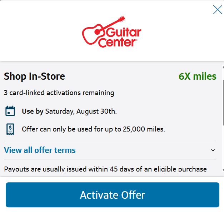The height and width of the screenshot is (213, 224).
Task: Click the calendar icon beside Use by
Action: 10,111
